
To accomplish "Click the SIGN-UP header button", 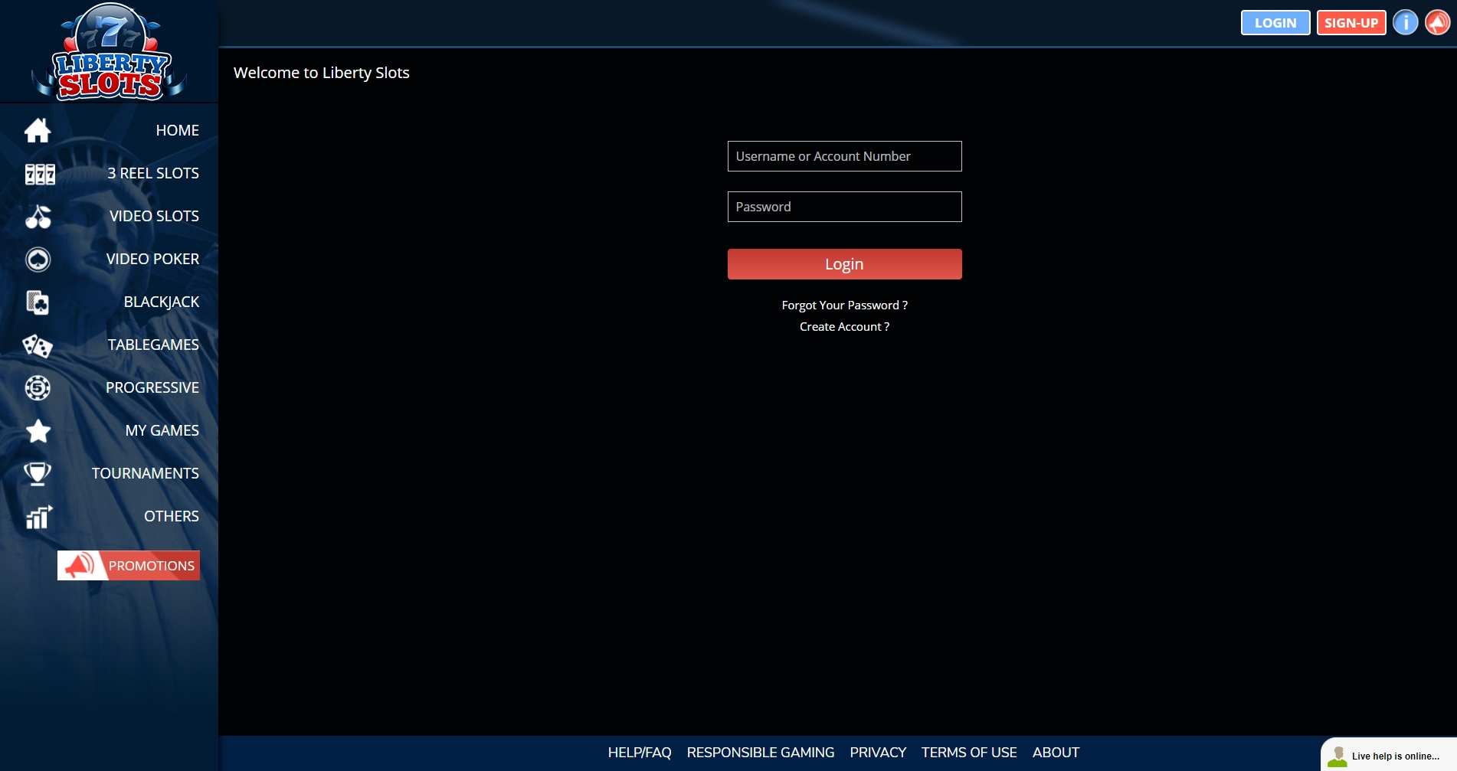I will pyautogui.click(x=1351, y=23).
